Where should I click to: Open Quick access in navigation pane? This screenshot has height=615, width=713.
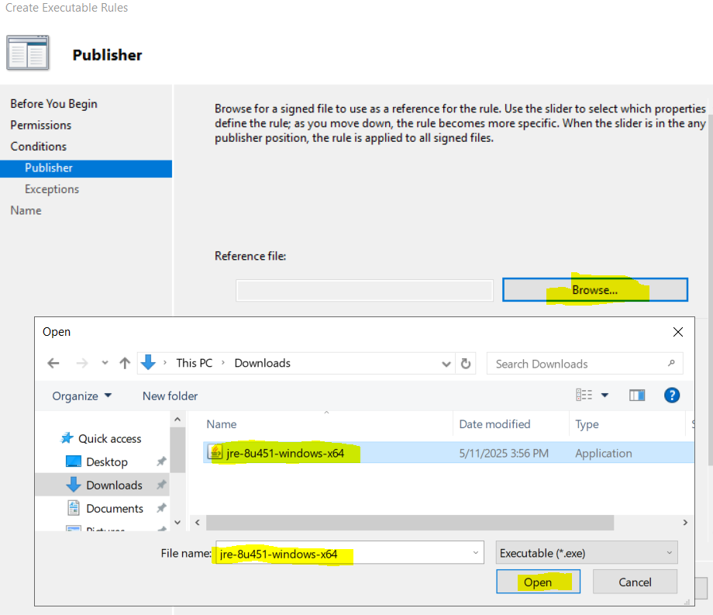(109, 438)
